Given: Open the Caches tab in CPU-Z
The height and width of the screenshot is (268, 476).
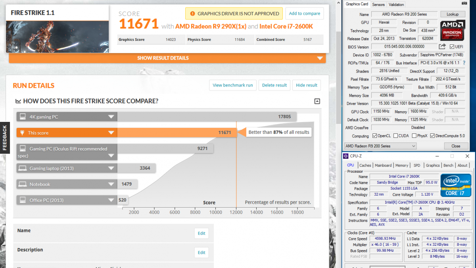Looking at the screenshot, I should pyautogui.click(x=365, y=166).
